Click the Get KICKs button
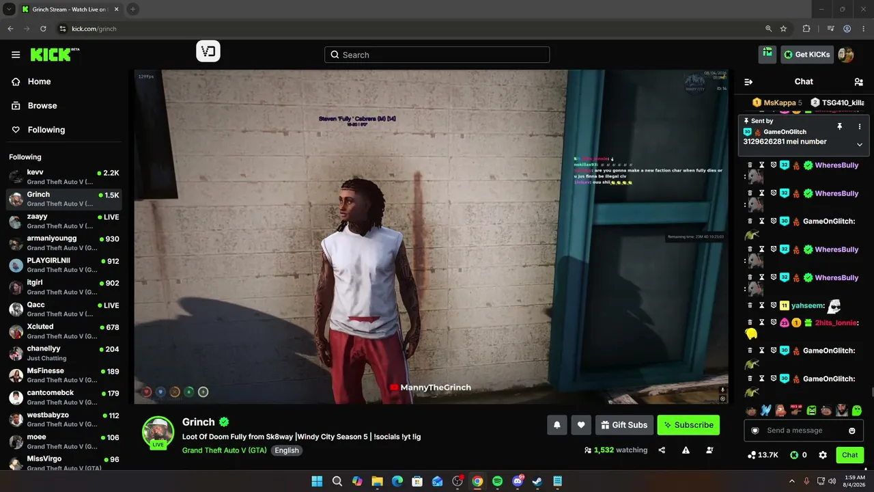Image resolution: width=874 pixels, height=492 pixels. pos(807,55)
